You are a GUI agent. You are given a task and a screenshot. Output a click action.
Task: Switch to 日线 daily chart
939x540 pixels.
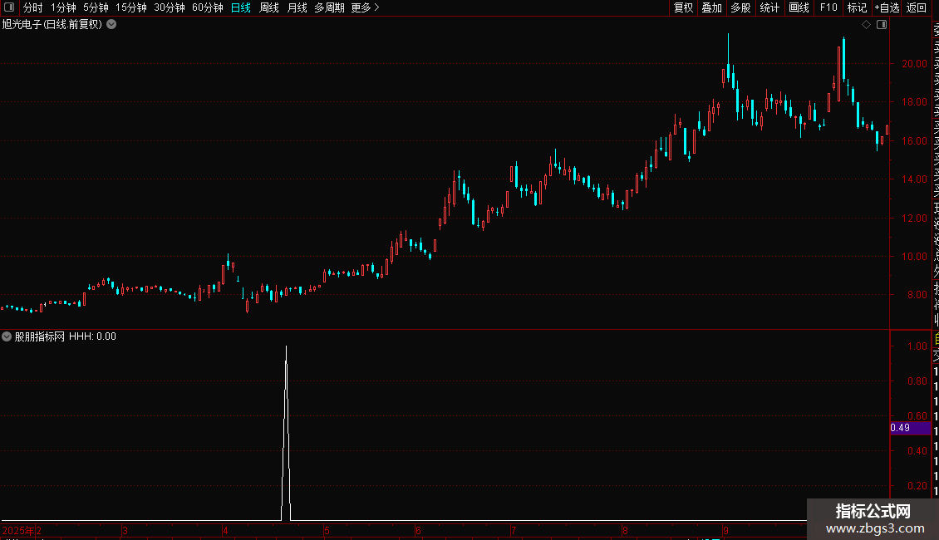241,7
